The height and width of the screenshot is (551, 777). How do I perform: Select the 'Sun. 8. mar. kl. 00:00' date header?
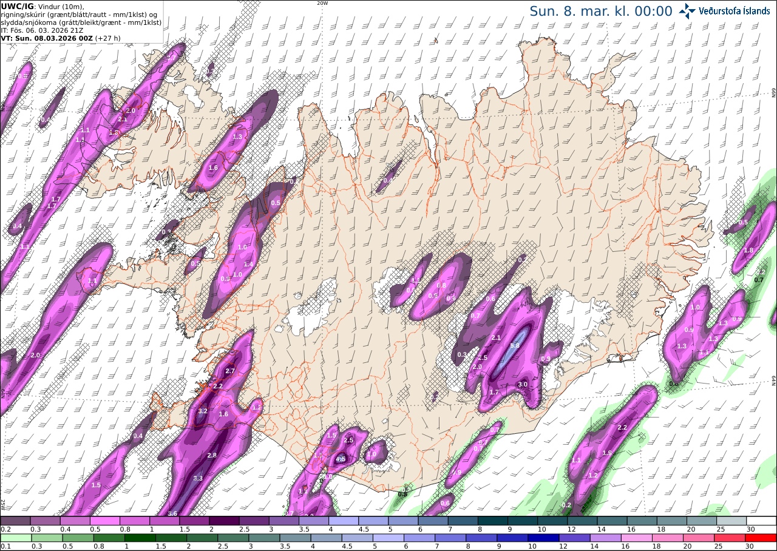[x=601, y=12]
